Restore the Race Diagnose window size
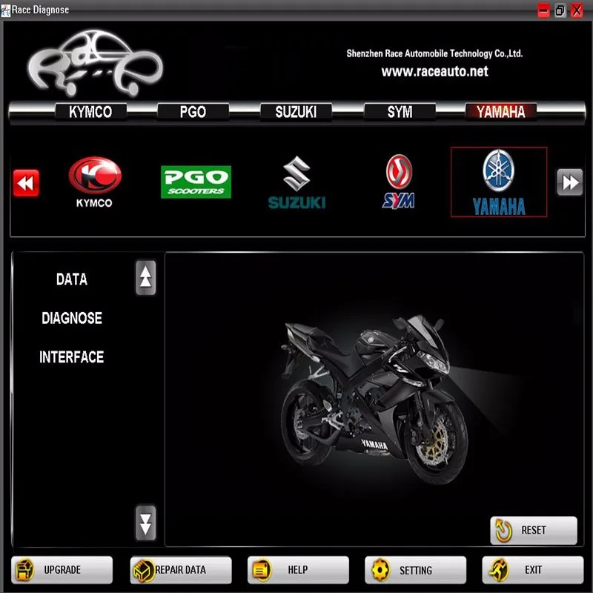The width and height of the screenshot is (593, 593). [x=560, y=10]
